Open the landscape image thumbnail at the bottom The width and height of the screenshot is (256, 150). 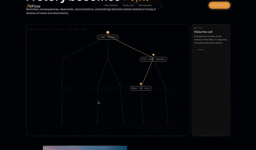(x=85, y=148)
